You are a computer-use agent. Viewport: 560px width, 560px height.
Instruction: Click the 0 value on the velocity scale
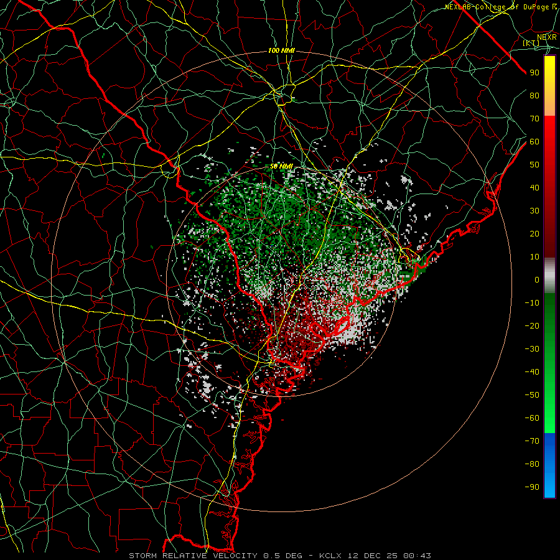click(537, 279)
